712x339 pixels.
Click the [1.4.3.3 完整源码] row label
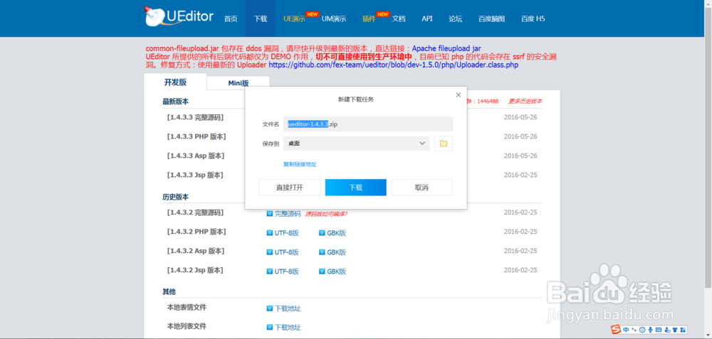click(195, 117)
